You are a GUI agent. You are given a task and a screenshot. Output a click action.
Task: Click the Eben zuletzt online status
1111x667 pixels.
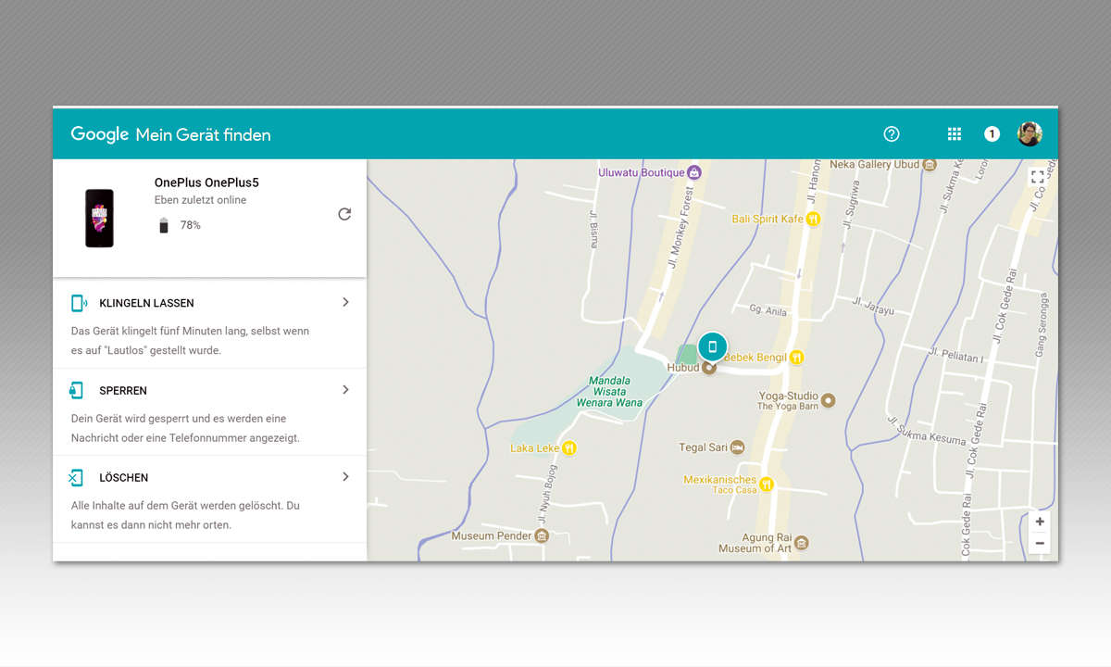coord(200,200)
